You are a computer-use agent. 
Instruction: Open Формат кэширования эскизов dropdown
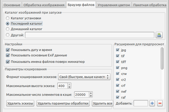[84, 77]
